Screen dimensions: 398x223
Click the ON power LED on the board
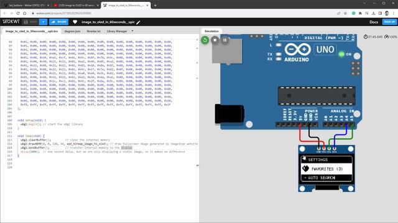pos(341,54)
